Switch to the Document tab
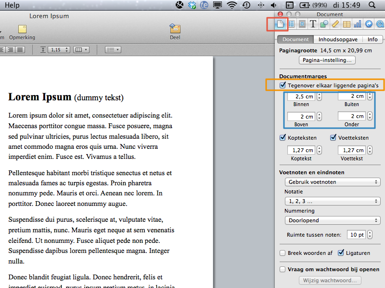The width and height of the screenshot is (385, 288). pyautogui.click(x=295, y=39)
